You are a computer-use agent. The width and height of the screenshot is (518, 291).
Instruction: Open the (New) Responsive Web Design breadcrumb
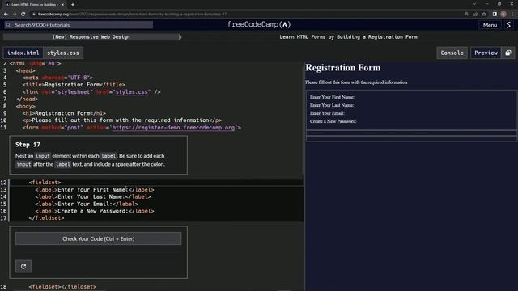point(91,37)
